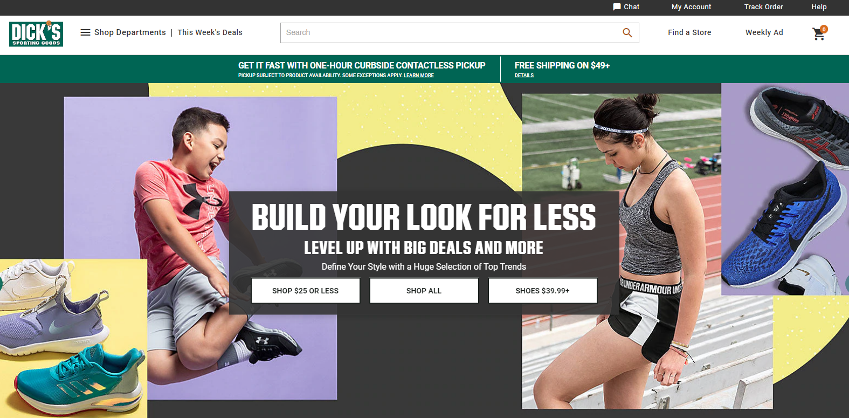Click the Shop $25 or Less button
The height and width of the screenshot is (418, 849).
pos(305,291)
